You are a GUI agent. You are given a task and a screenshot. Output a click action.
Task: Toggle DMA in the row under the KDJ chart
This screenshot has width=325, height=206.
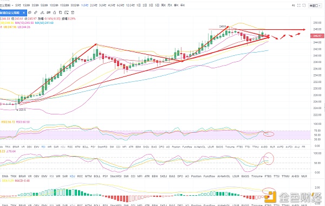(5, 176)
